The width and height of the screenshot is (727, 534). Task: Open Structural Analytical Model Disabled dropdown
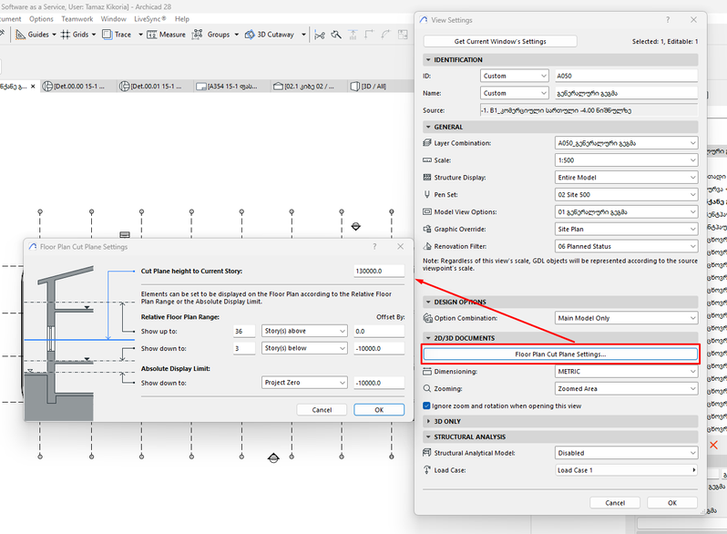(x=626, y=453)
